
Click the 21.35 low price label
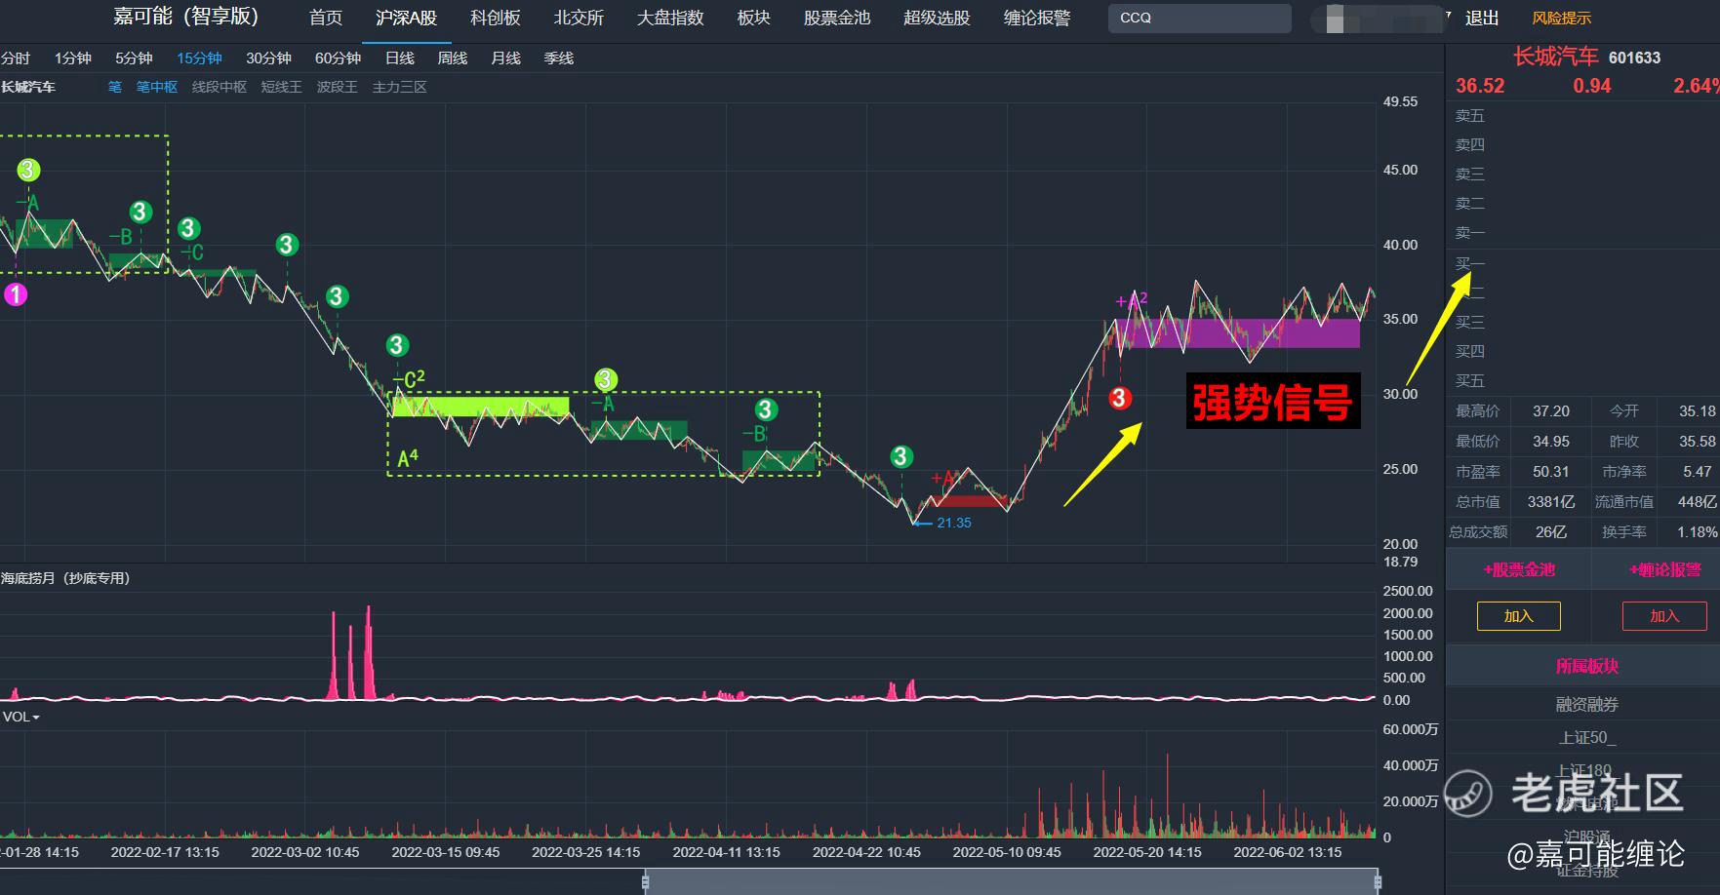[x=953, y=523]
